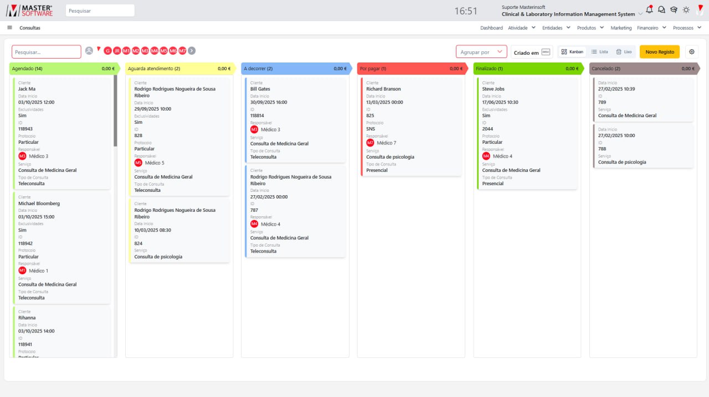This screenshot has height=397, width=709.
Task: Click the graduation cap training icon
Action: point(674,10)
